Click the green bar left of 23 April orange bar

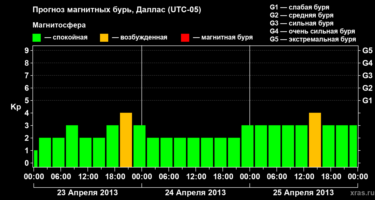[x=112, y=146]
